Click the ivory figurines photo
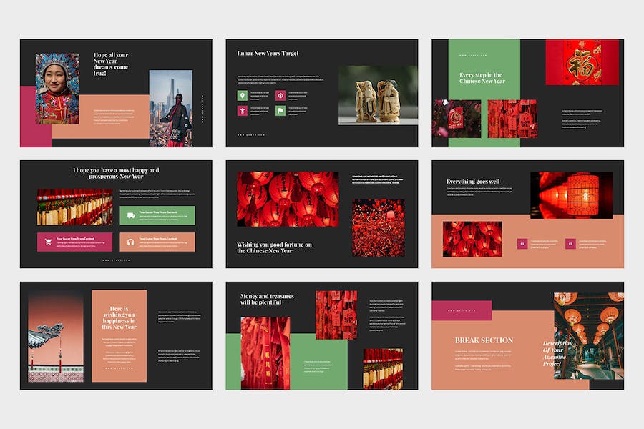Viewport: 644px width, 429px height. point(378,96)
